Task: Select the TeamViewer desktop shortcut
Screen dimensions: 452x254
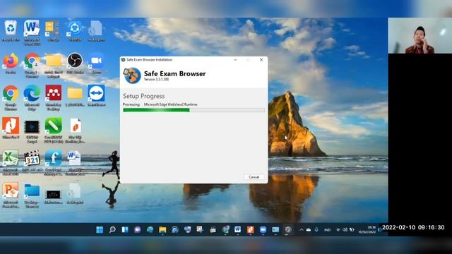Action: tap(96, 96)
